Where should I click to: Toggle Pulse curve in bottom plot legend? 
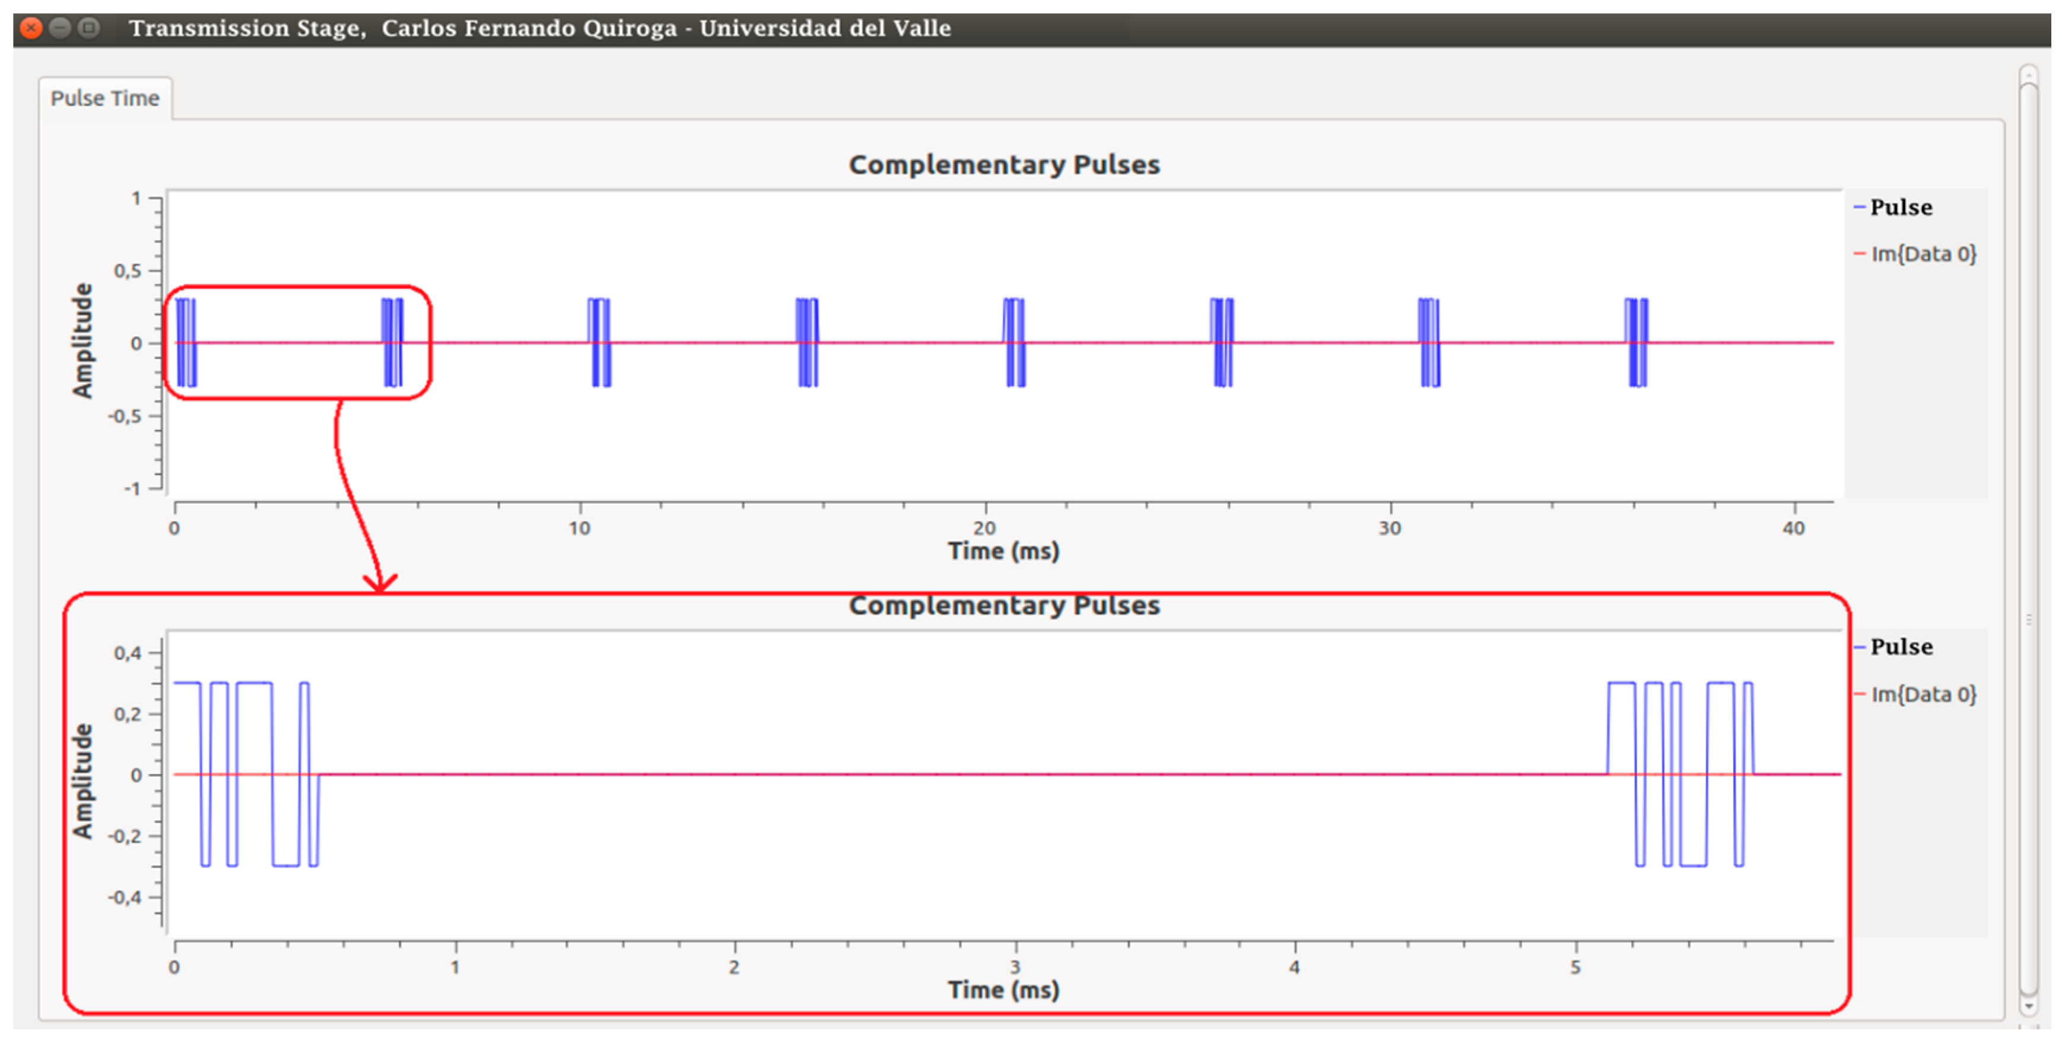[1901, 647]
